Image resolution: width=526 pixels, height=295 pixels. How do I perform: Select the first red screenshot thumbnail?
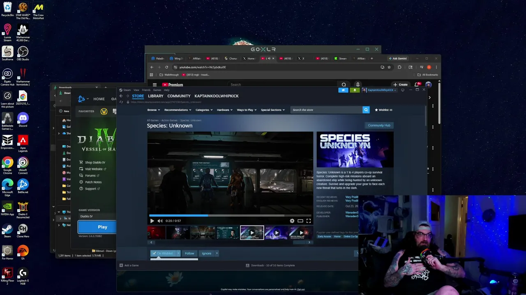(156, 232)
